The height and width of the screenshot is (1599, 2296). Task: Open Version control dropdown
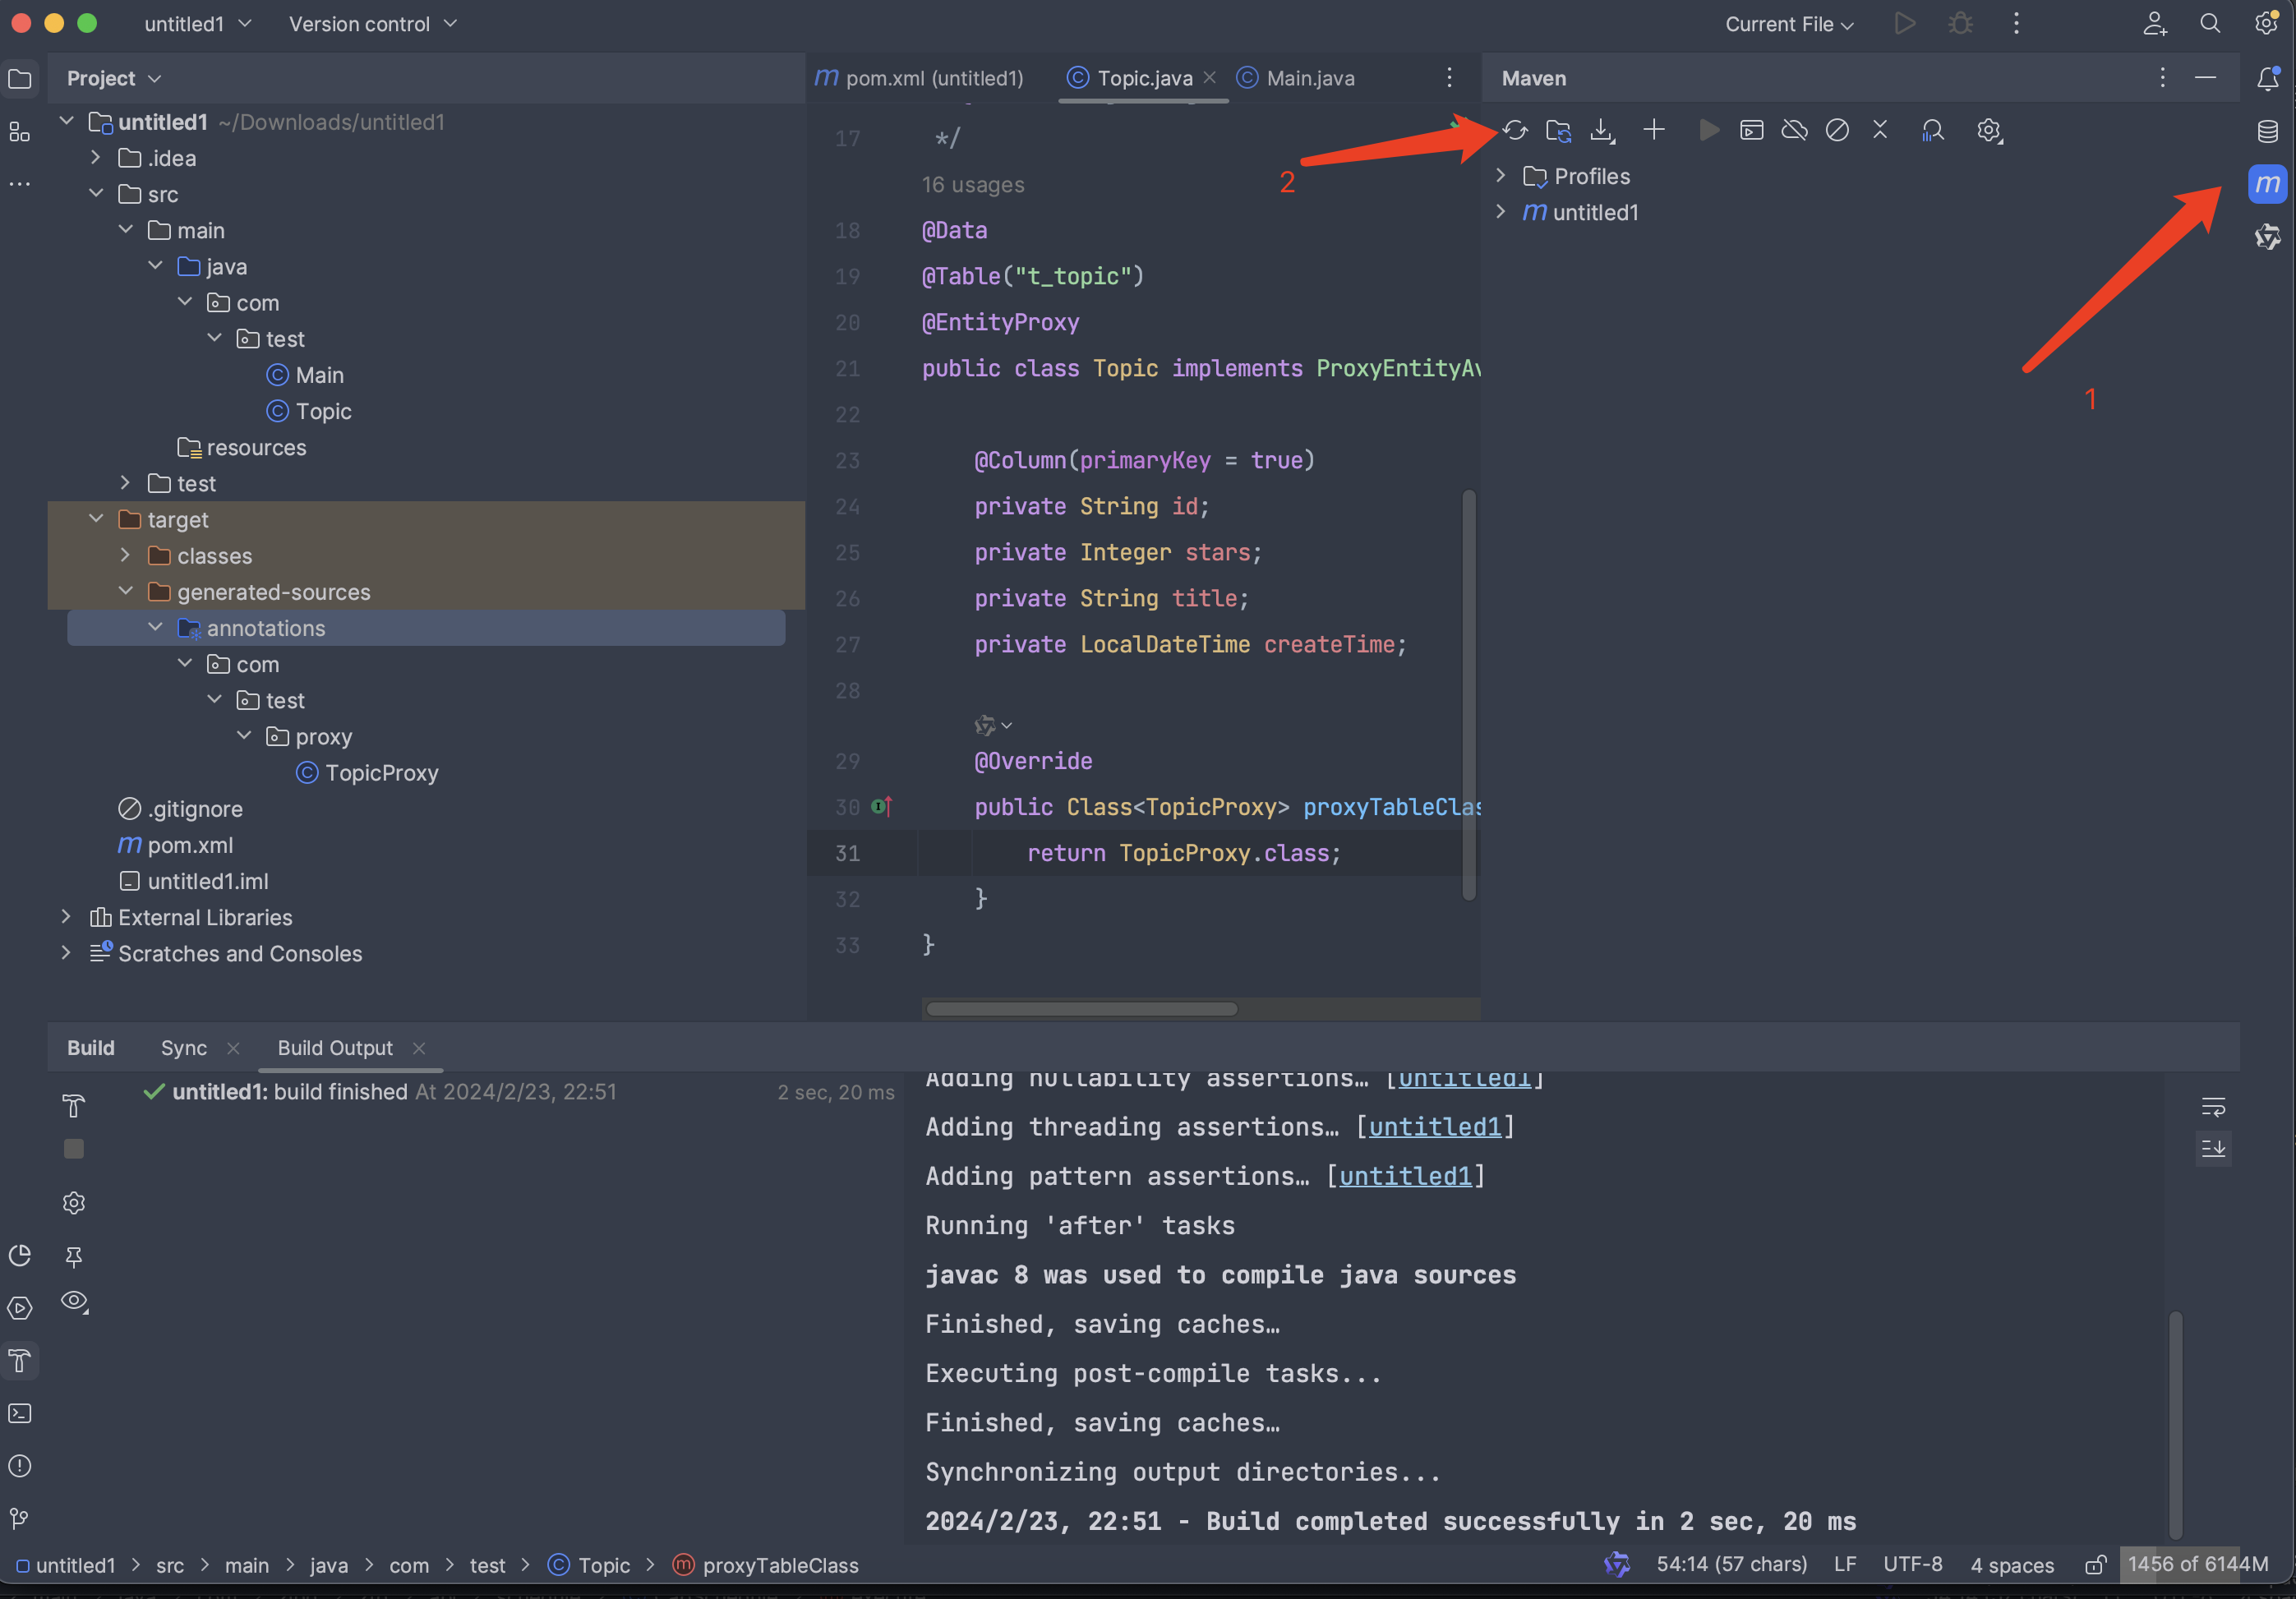click(x=372, y=24)
